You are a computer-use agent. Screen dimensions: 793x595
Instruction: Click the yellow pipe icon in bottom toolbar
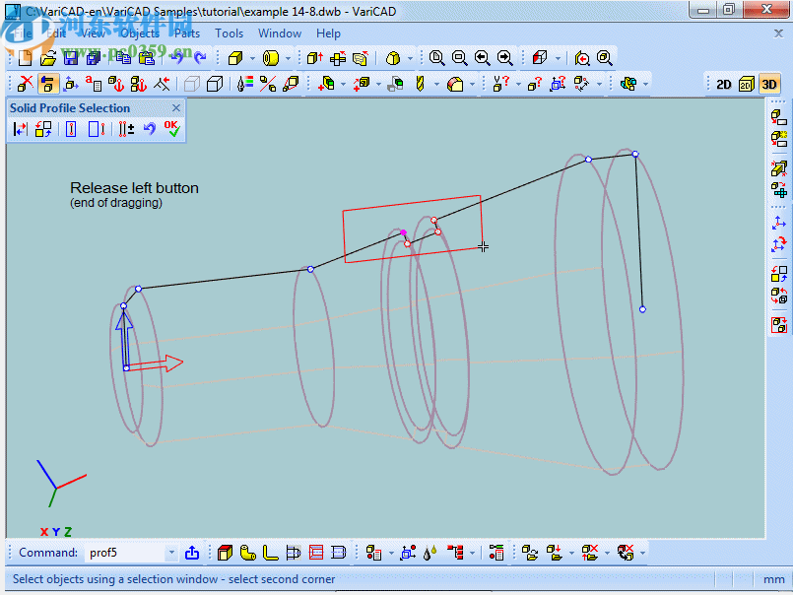tap(248, 553)
